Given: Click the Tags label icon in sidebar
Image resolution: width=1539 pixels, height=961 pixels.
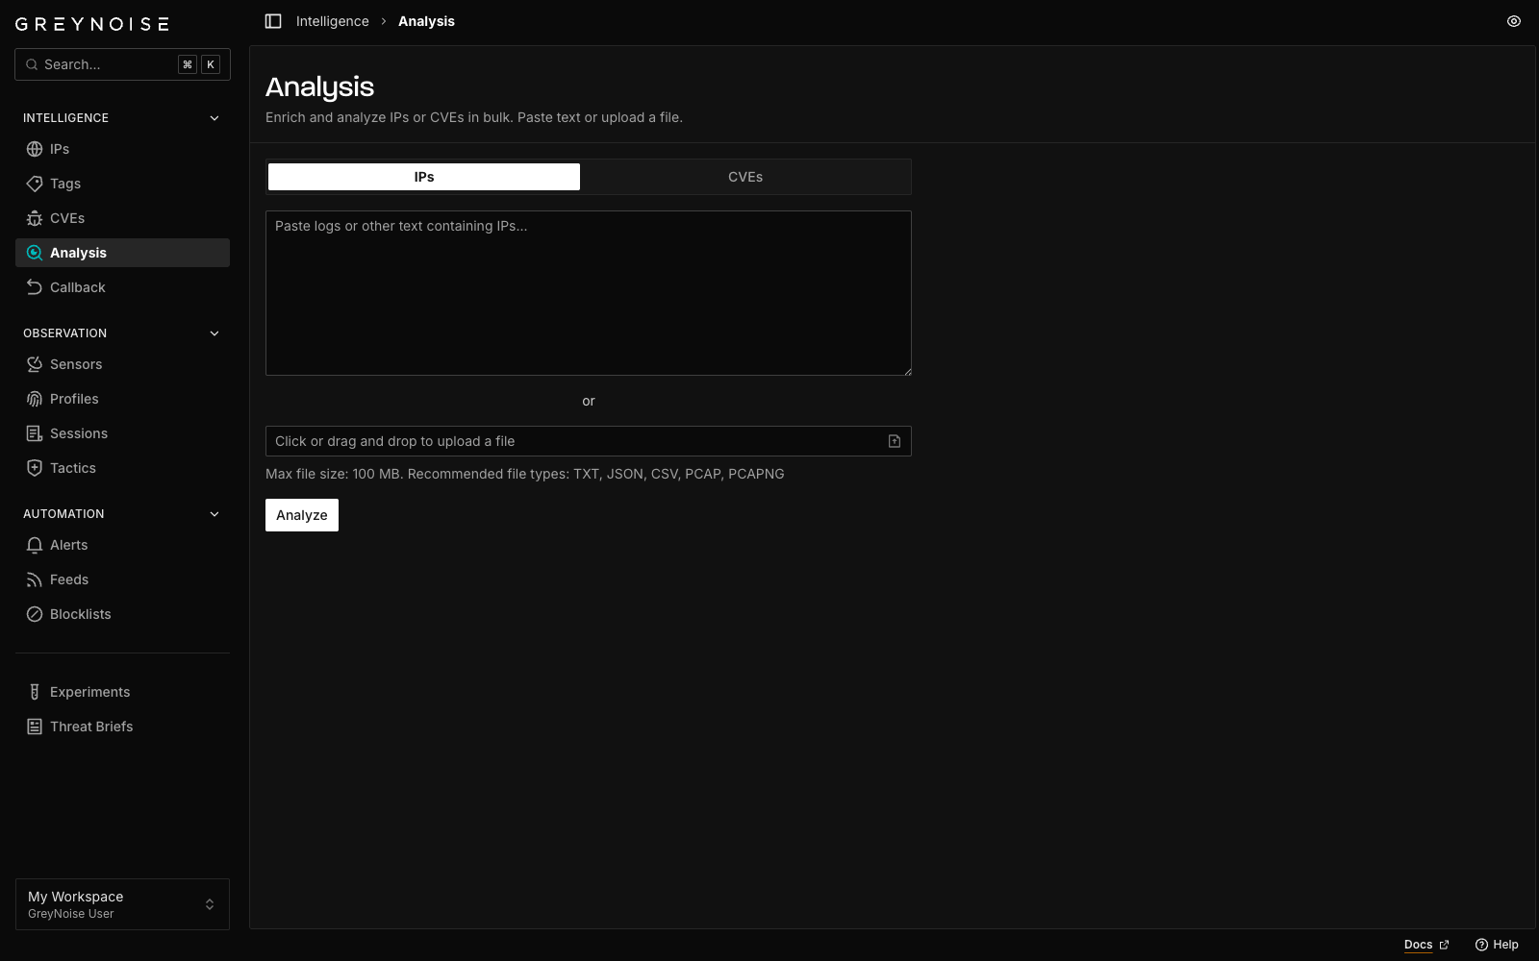Looking at the screenshot, I should pos(35,184).
